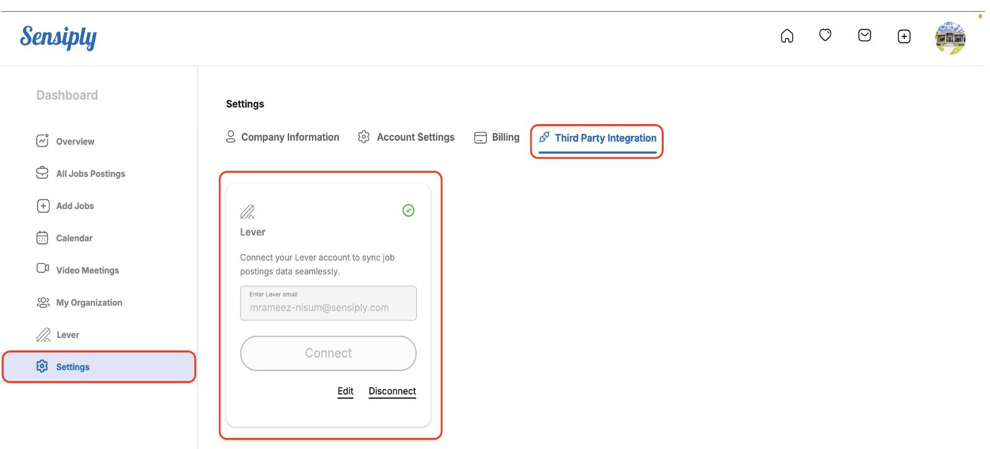Click the green connected checkmark icon
This screenshot has height=449, width=990.
point(408,211)
